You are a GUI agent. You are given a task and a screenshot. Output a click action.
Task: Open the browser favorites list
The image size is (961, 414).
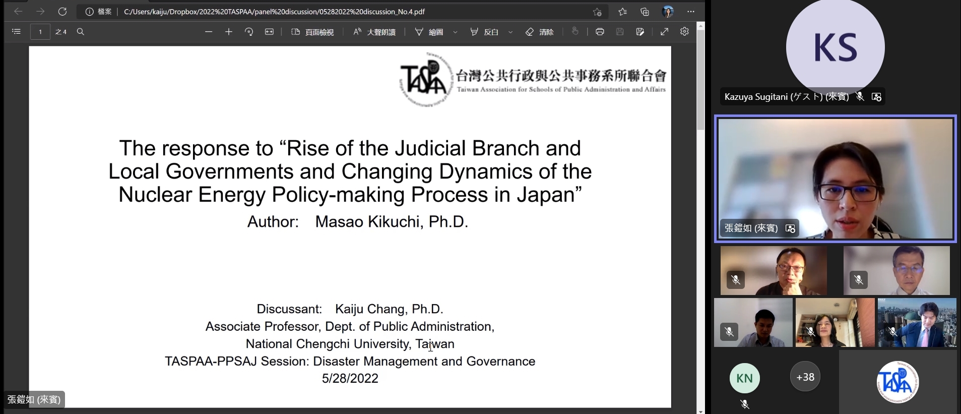point(622,12)
